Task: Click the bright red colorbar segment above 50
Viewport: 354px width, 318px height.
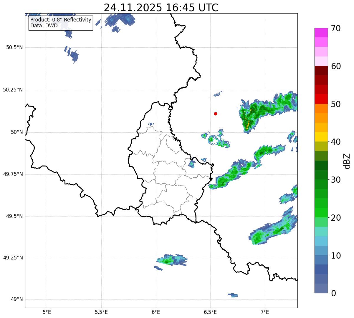Action: pos(321,99)
